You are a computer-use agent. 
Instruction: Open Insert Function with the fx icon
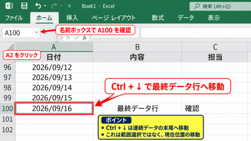point(85,38)
